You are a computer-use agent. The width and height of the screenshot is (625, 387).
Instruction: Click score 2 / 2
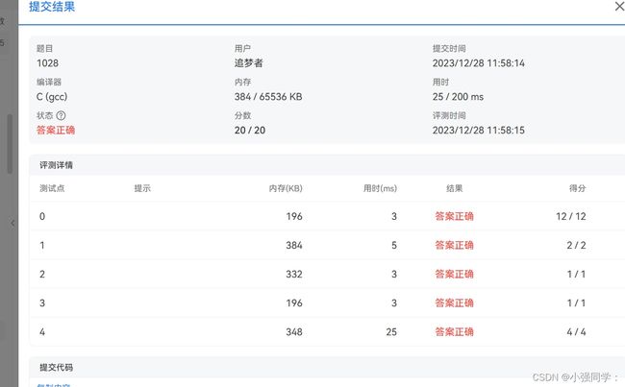tap(576, 245)
